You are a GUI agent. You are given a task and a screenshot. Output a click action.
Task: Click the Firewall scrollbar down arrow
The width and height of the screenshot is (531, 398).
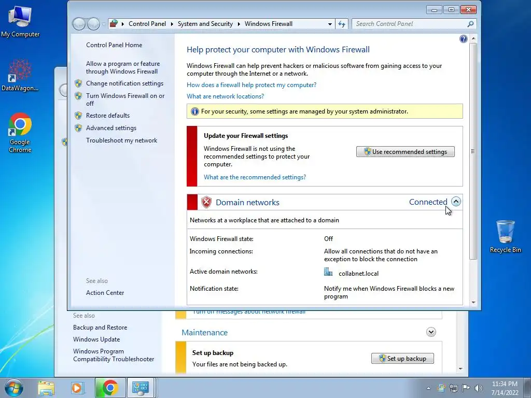[473, 303]
